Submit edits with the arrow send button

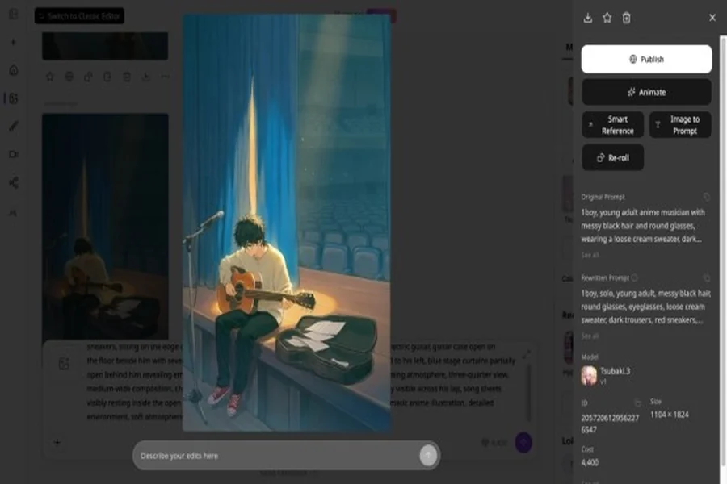pyautogui.click(x=428, y=455)
